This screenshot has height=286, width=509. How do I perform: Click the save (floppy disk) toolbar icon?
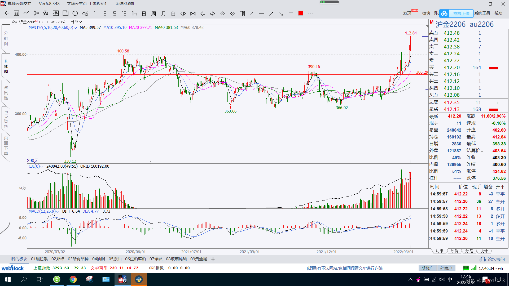pyautogui.click(x=65, y=14)
